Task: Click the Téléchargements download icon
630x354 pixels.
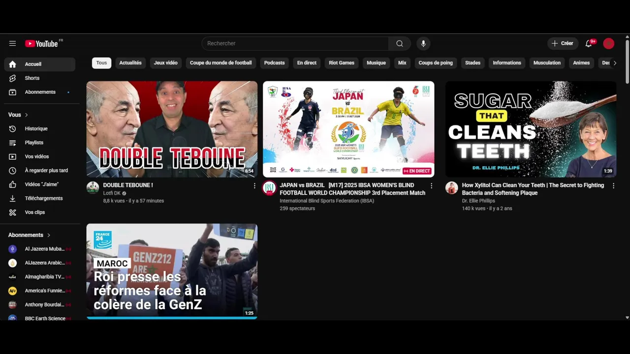Action: (12, 198)
